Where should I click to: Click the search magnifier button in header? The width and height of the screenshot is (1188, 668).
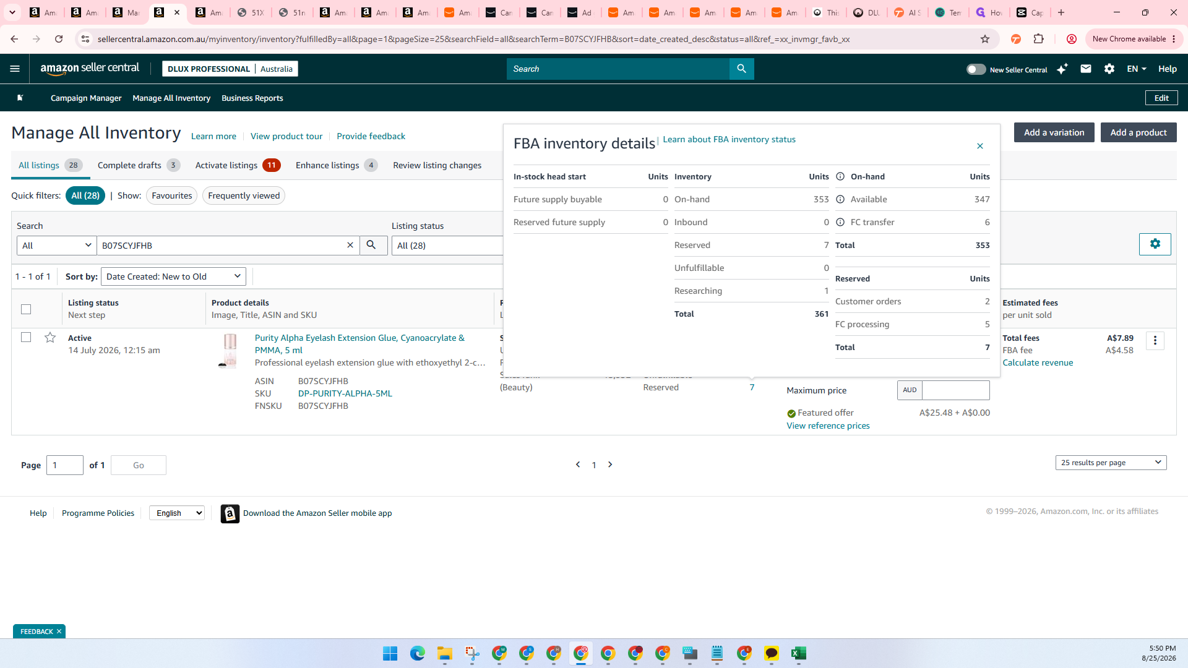741,69
